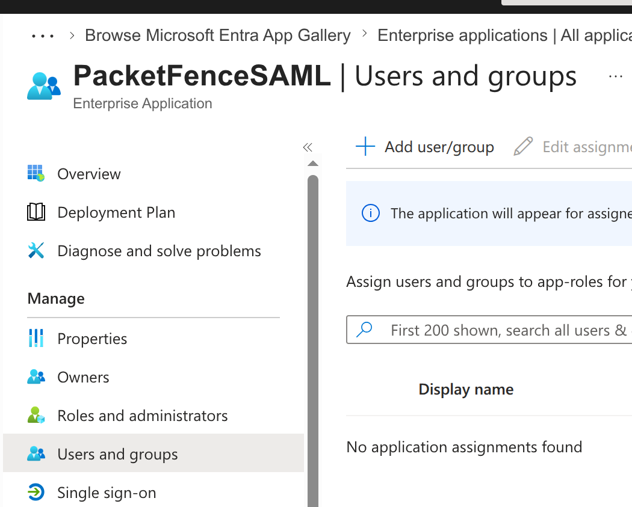The height and width of the screenshot is (507, 632).
Task: Click the 'Manage' section heading
Action: 56,298
